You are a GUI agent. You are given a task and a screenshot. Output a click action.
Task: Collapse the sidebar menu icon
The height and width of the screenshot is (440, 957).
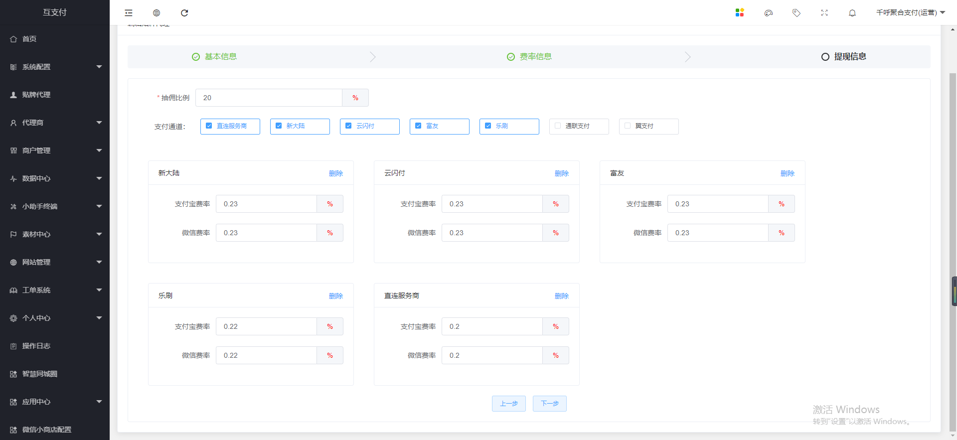129,13
